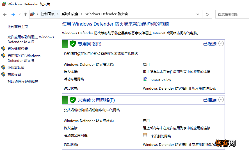The width and height of the screenshot is (249, 152).
Task: Click 已连接 status of 专用网络
Action: [210, 44]
